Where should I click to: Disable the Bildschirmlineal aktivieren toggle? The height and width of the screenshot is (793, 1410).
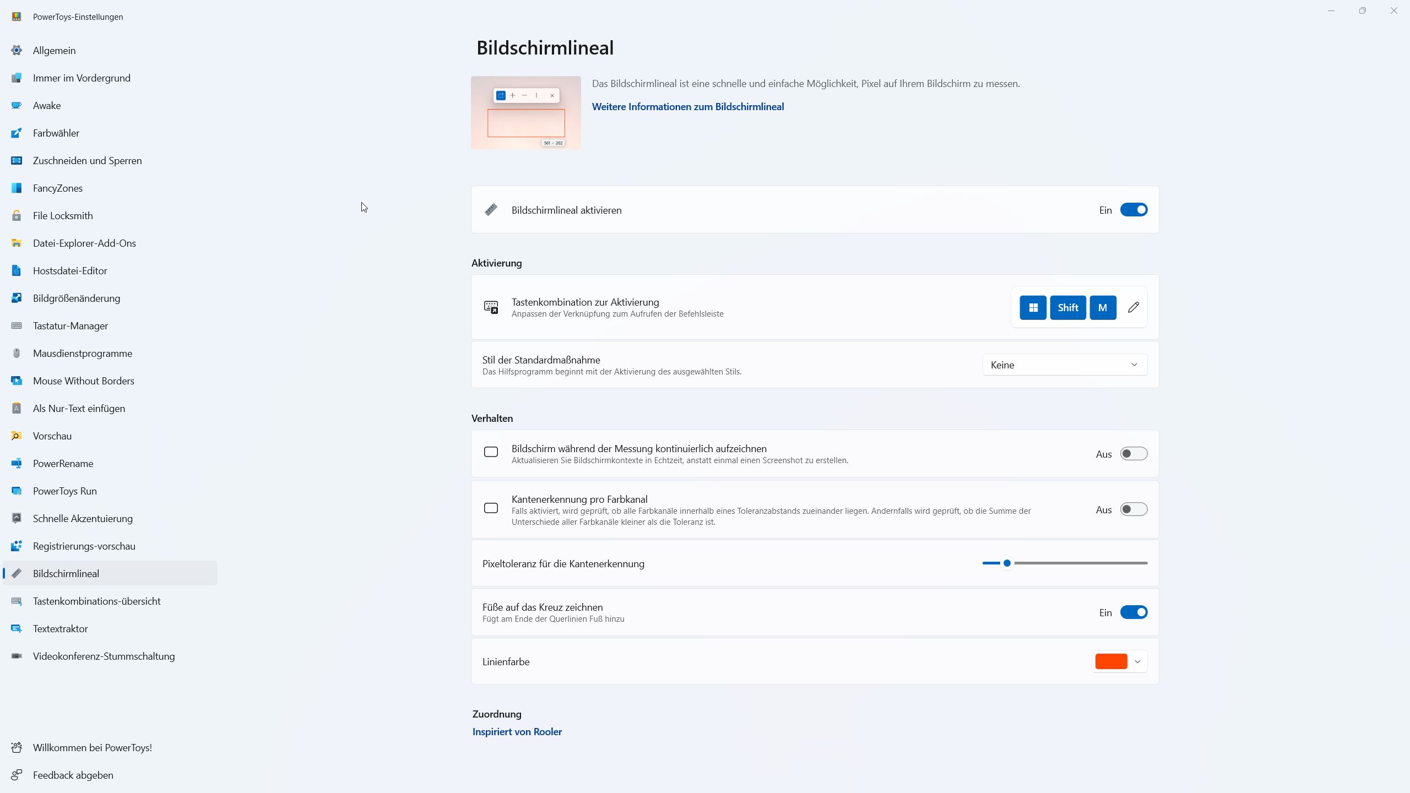[x=1134, y=210]
